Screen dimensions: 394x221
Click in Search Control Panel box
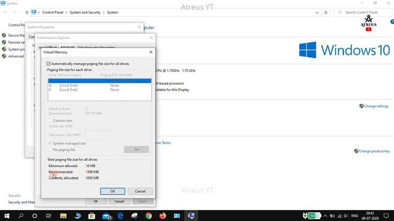[x=363, y=12]
